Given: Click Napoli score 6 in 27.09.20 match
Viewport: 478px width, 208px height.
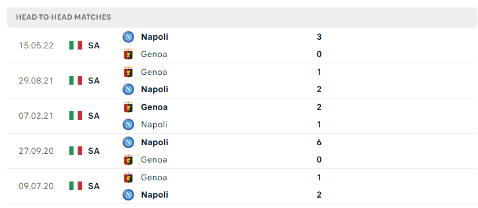Looking at the screenshot, I should point(319,142).
